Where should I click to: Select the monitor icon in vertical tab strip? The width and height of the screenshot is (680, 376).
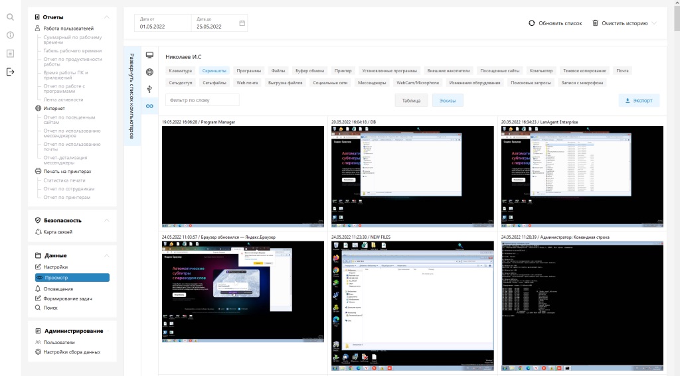point(149,55)
